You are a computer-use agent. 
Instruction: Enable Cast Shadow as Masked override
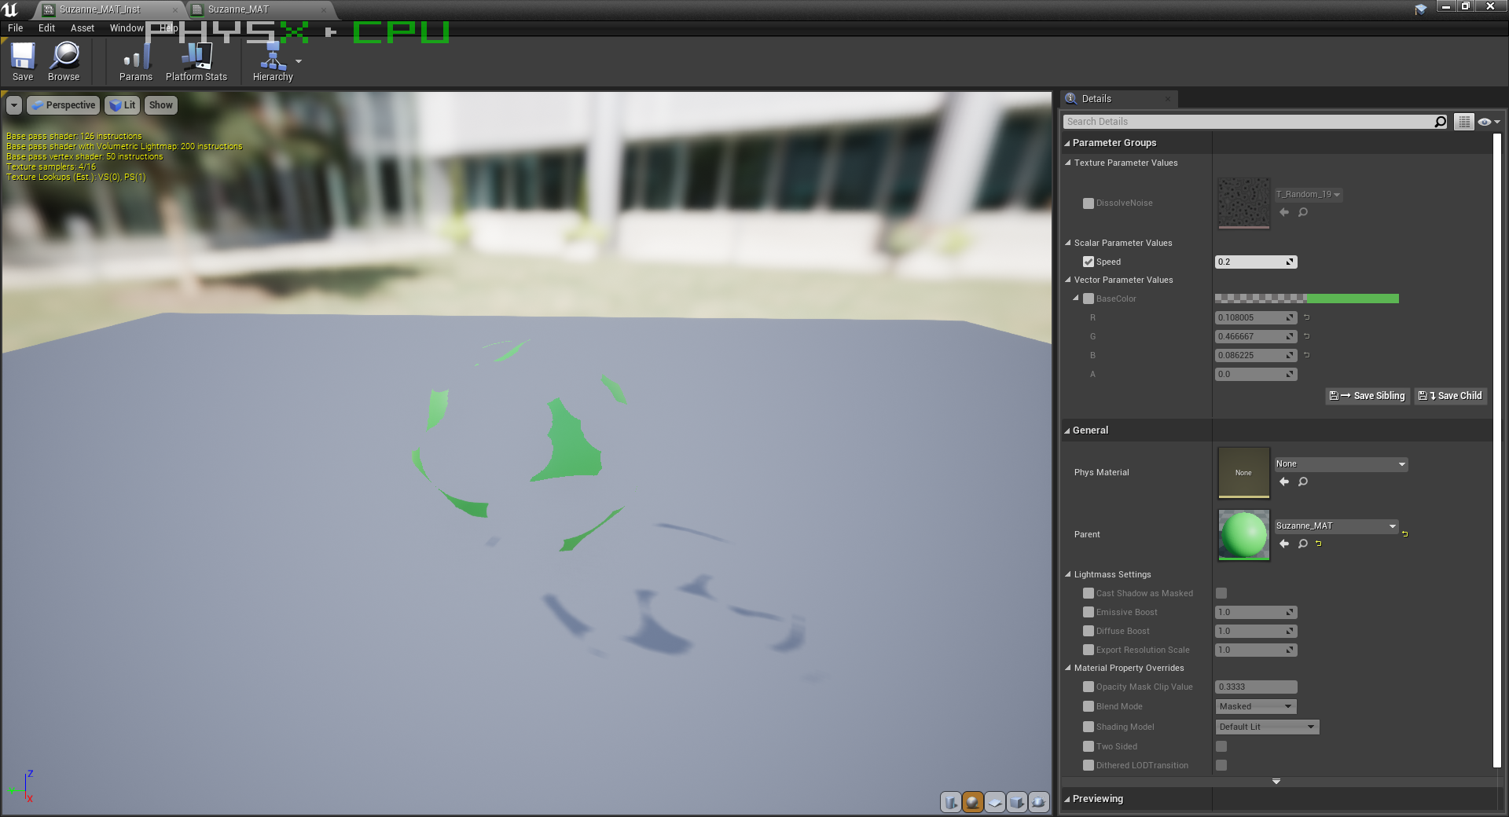[x=1089, y=593]
